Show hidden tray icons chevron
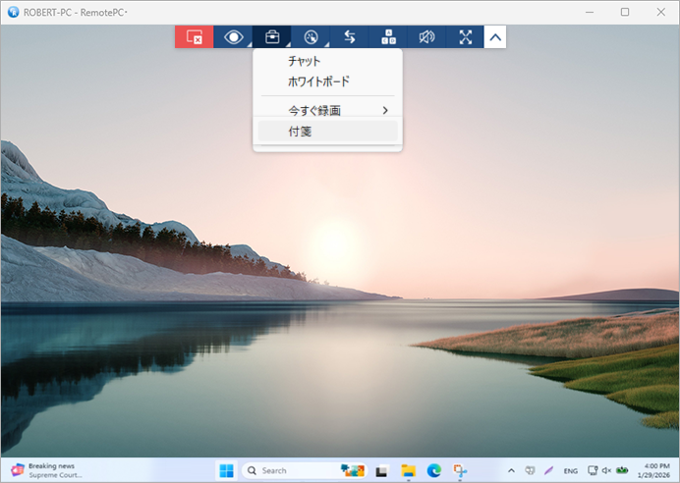This screenshot has height=483, width=680. [x=511, y=470]
